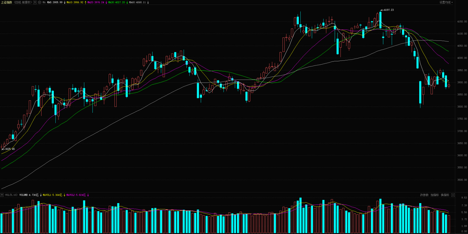468x234 pixels.
Task: Click the yellow MA10 value 3906.92
Action: point(75,2)
